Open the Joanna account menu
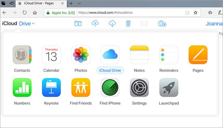 point(214,24)
